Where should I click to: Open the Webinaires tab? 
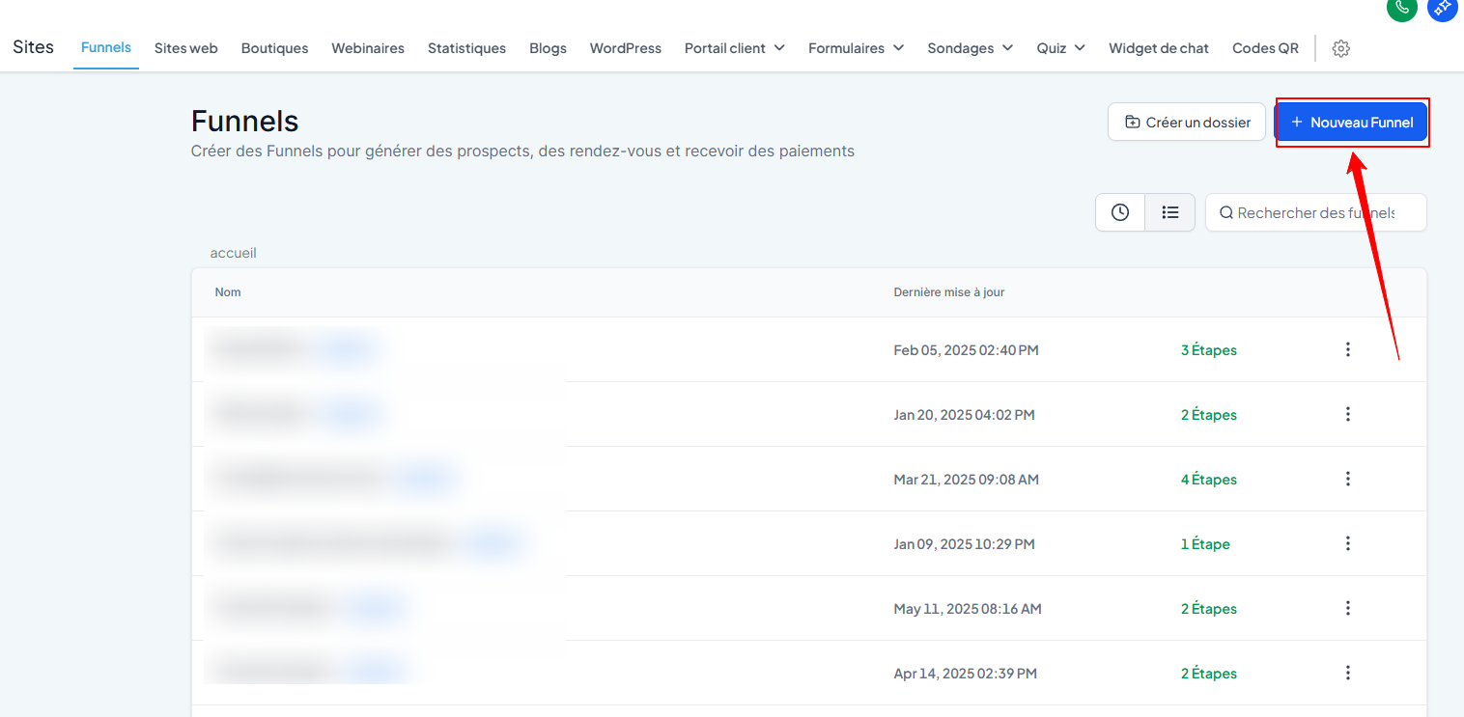coord(368,48)
